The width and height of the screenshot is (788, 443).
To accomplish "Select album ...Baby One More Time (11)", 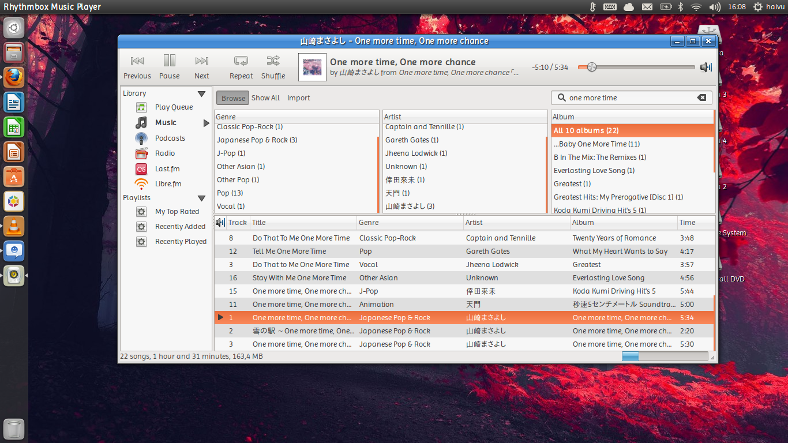I will (x=632, y=144).
